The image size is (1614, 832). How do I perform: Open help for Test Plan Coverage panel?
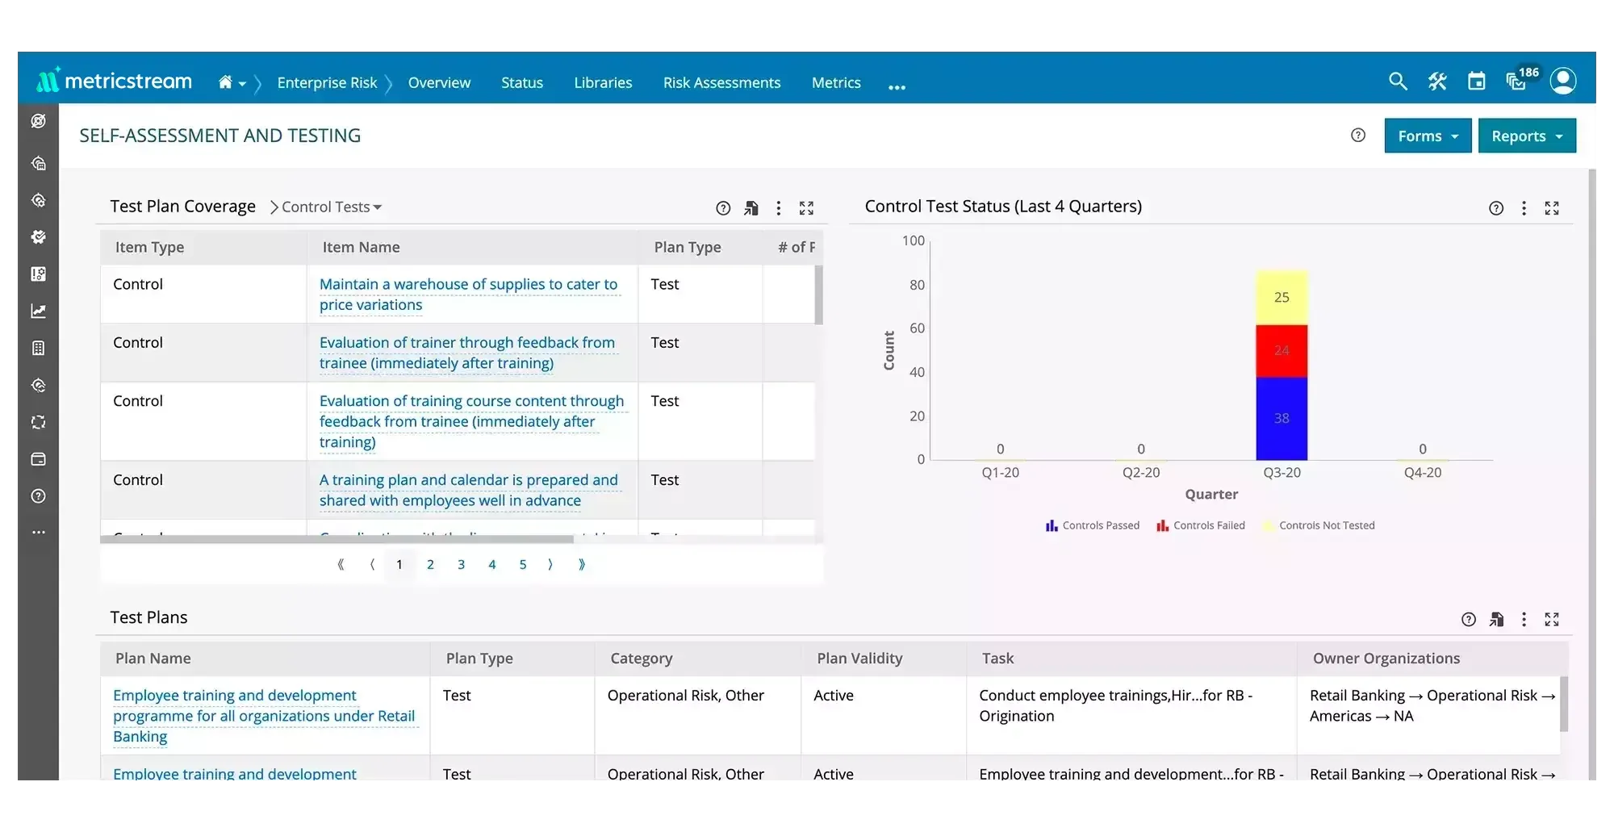click(x=723, y=208)
